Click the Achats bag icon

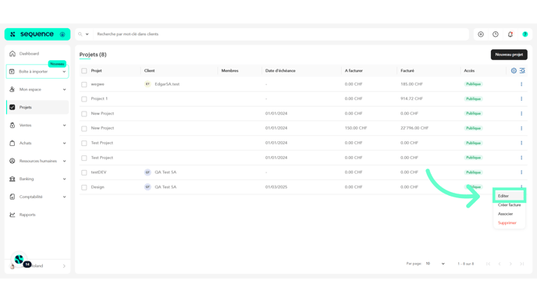[12, 143]
